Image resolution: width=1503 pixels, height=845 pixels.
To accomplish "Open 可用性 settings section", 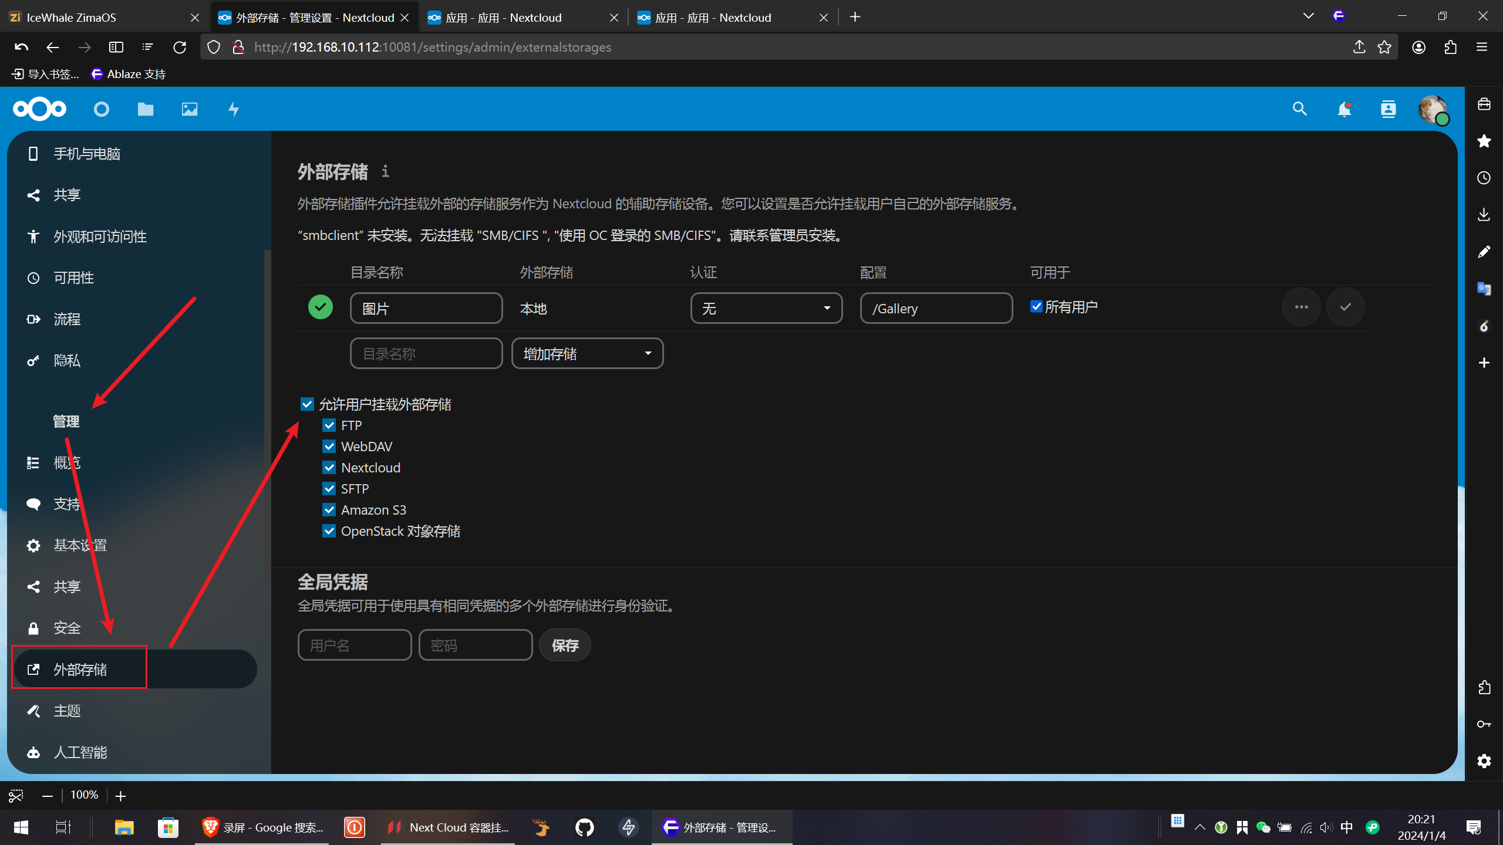I will [x=135, y=278].
